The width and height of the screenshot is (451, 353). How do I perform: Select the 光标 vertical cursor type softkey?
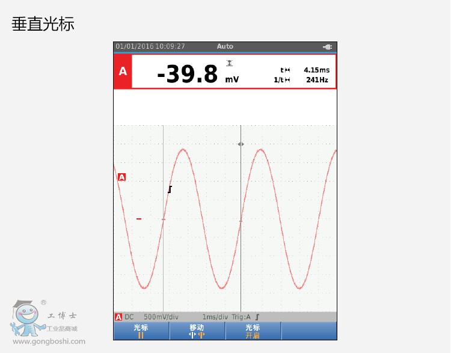tap(141, 331)
